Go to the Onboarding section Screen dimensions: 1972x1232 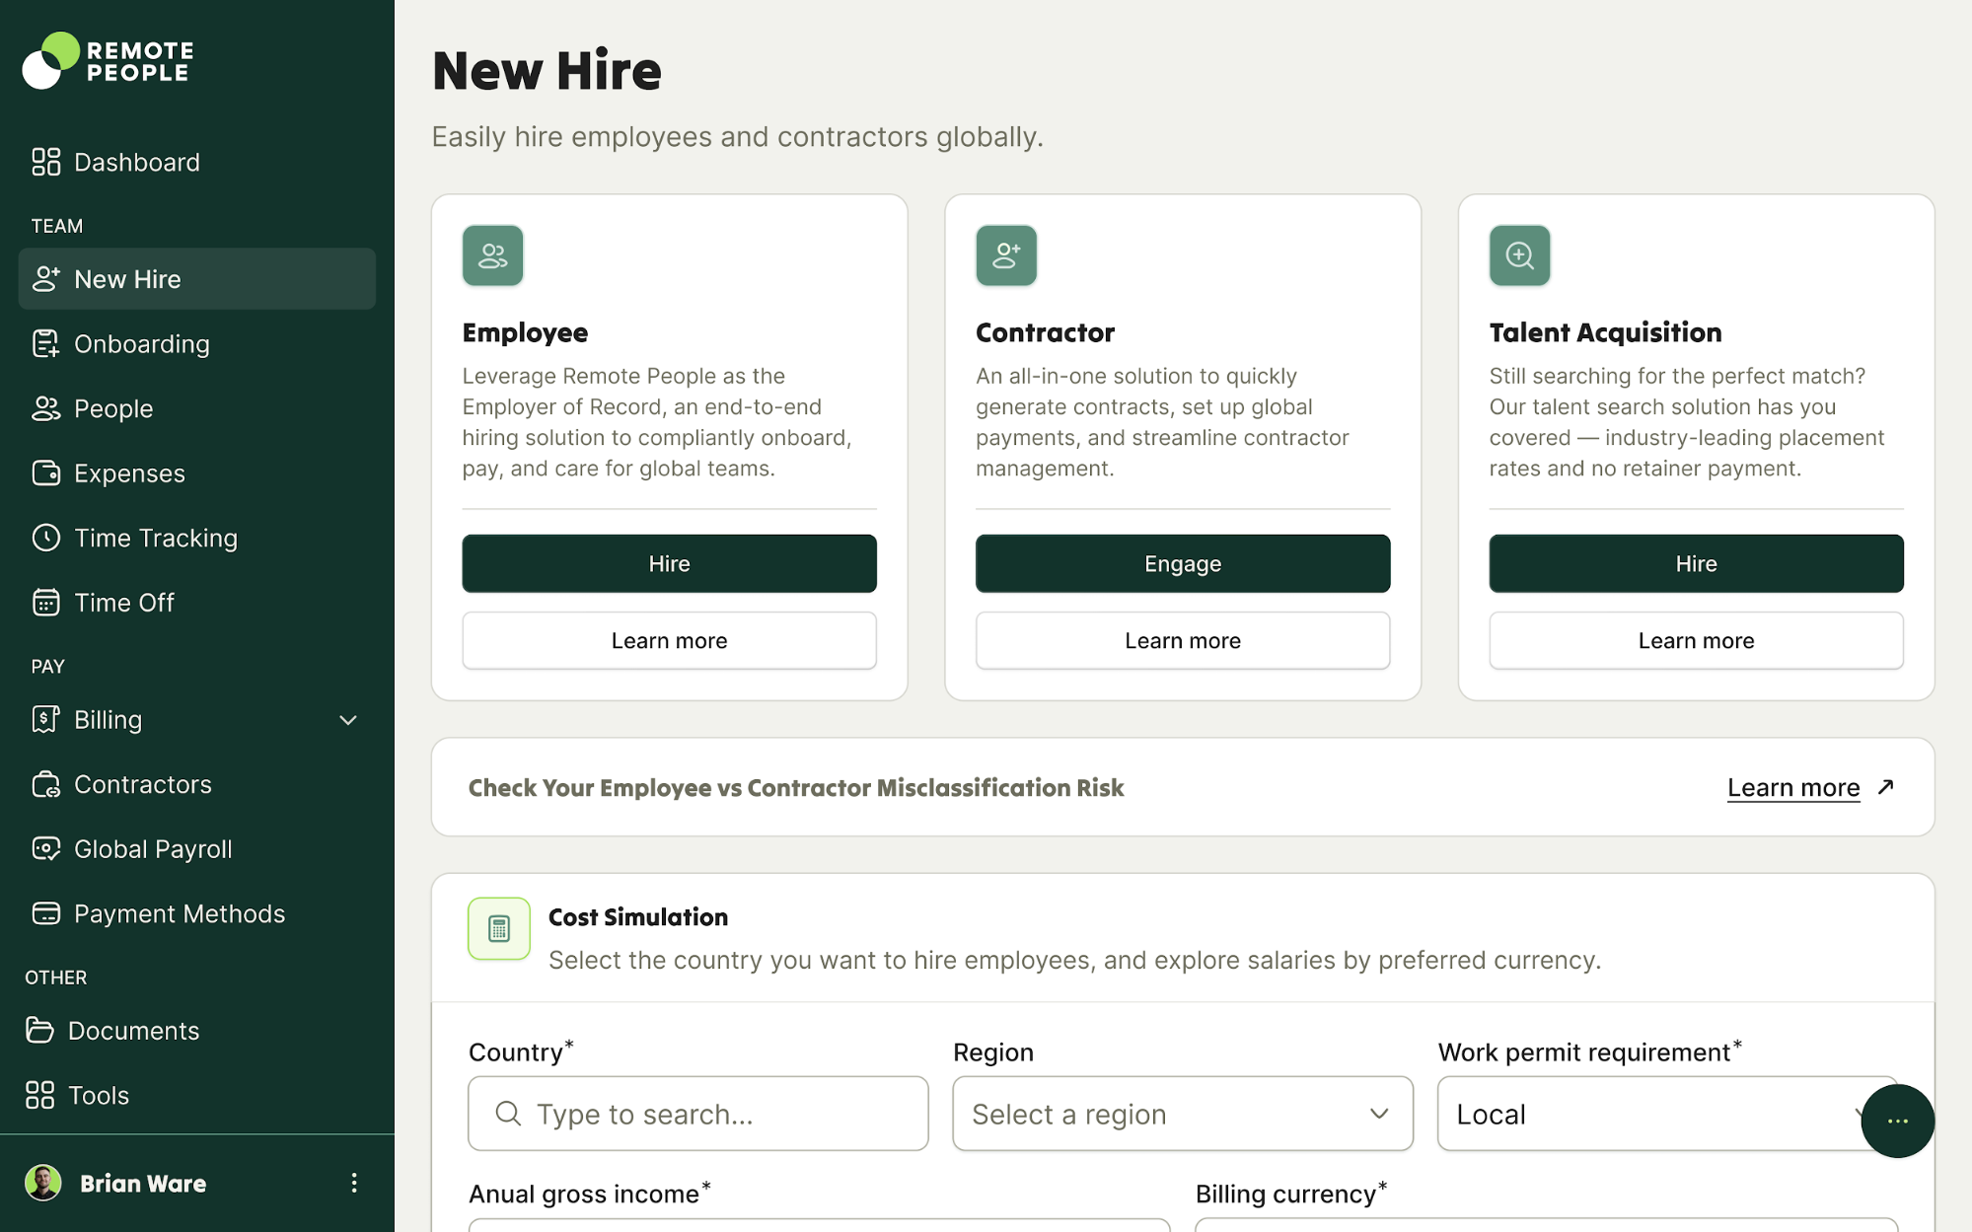tap(141, 343)
